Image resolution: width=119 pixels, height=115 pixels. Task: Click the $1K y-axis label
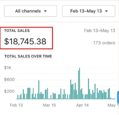[x=8, y=68]
